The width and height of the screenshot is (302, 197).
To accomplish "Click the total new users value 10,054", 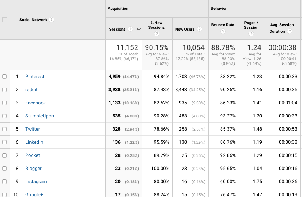I will (x=194, y=47).
